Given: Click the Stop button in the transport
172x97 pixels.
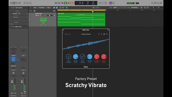Looking at the screenshot, I should [x=62, y=3].
